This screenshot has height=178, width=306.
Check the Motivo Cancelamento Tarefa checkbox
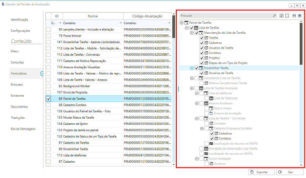click(202, 83)
